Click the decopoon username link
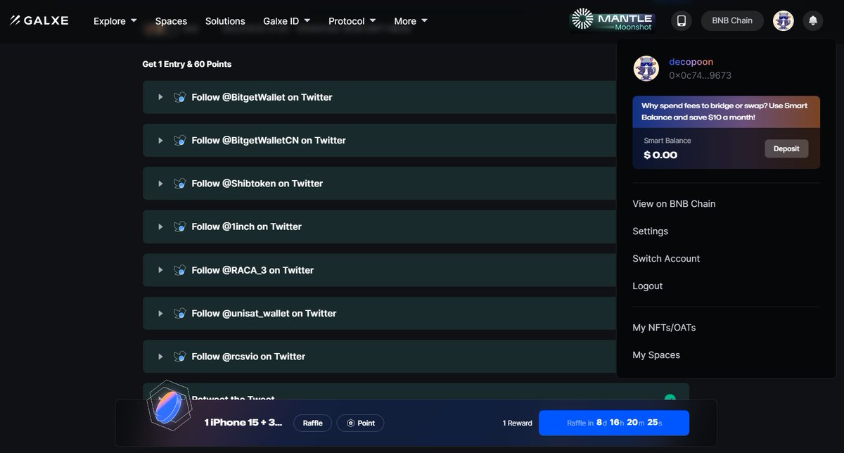The height and width of the screenshot is (453, 844). [691, 62]
